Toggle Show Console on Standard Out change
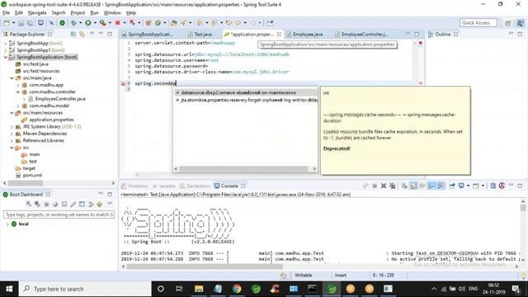Viewport: 528px width, 297px height. pyautogui.click(x=431, y=186)
